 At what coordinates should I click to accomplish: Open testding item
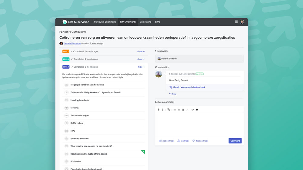(x=75, y=108)
